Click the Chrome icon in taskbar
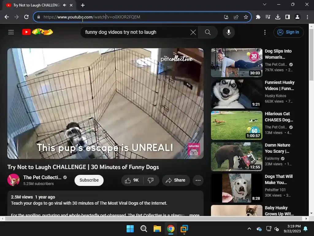The height and width of the screenshot is (236, 314). pyautogui.click(x=170, y=229)
